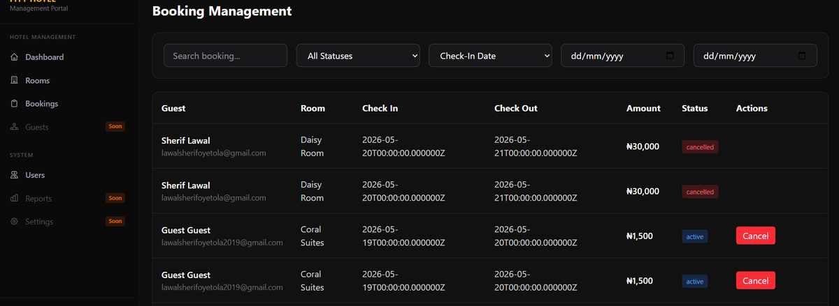Screen dimensions: 839x306
Task: Click Coral Suites cell in last row
Action: tap(313, 281)
